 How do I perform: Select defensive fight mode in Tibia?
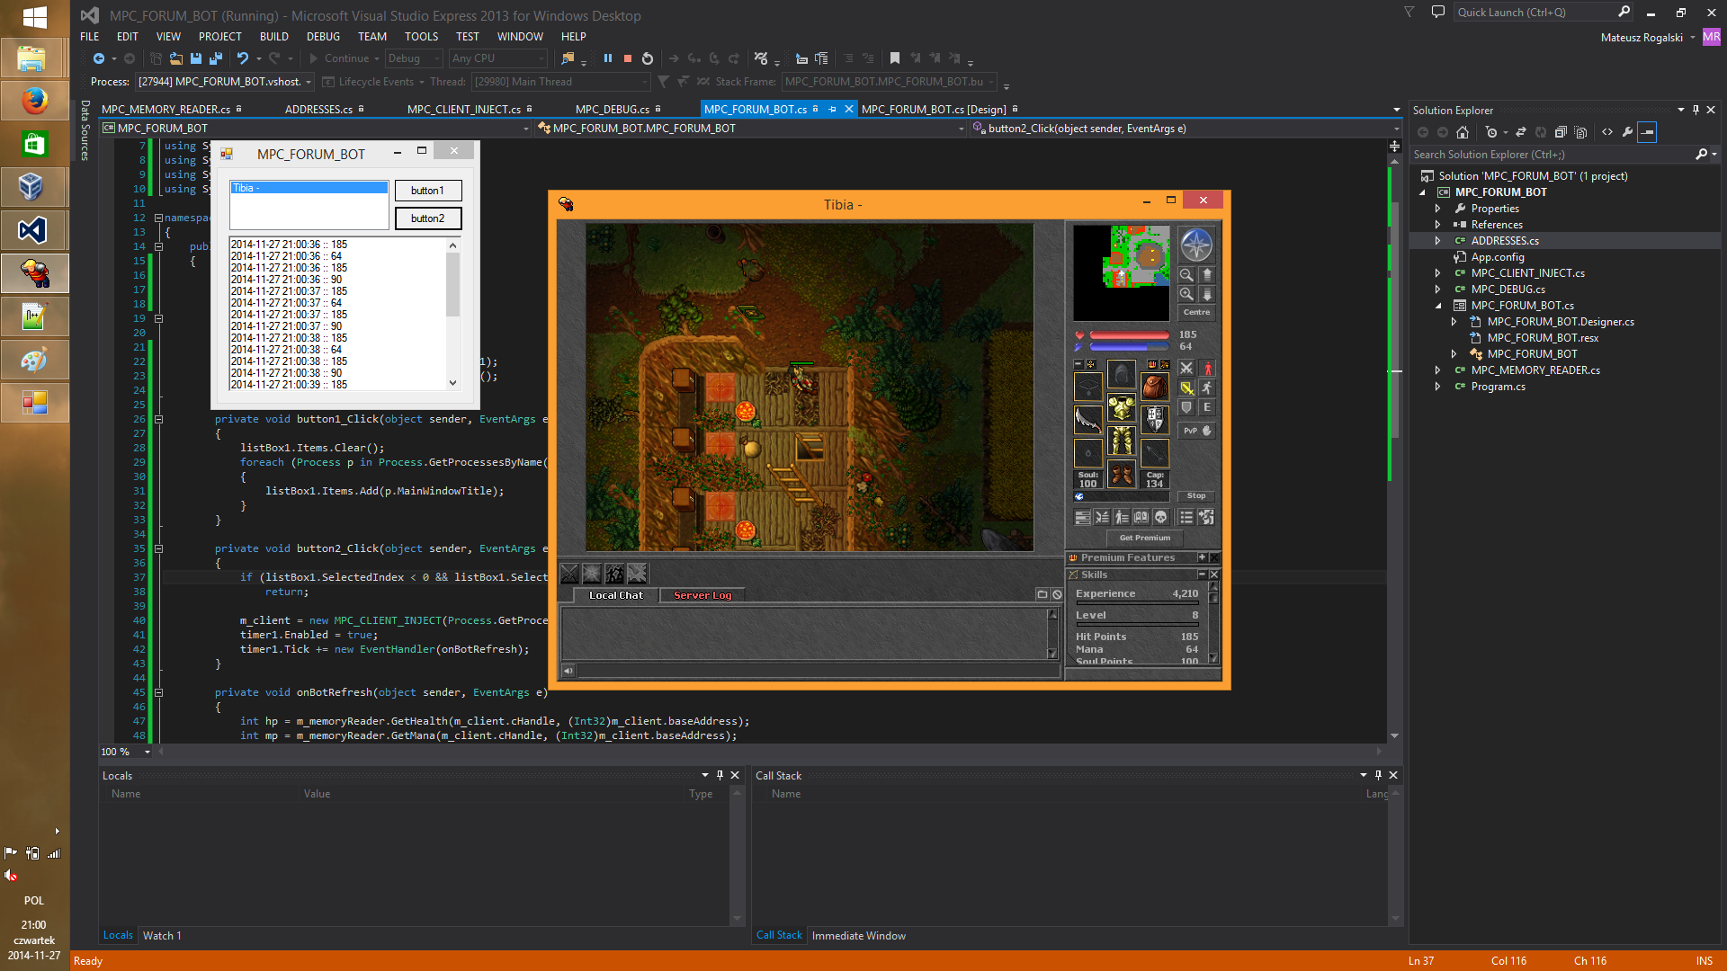[1187, 408]
